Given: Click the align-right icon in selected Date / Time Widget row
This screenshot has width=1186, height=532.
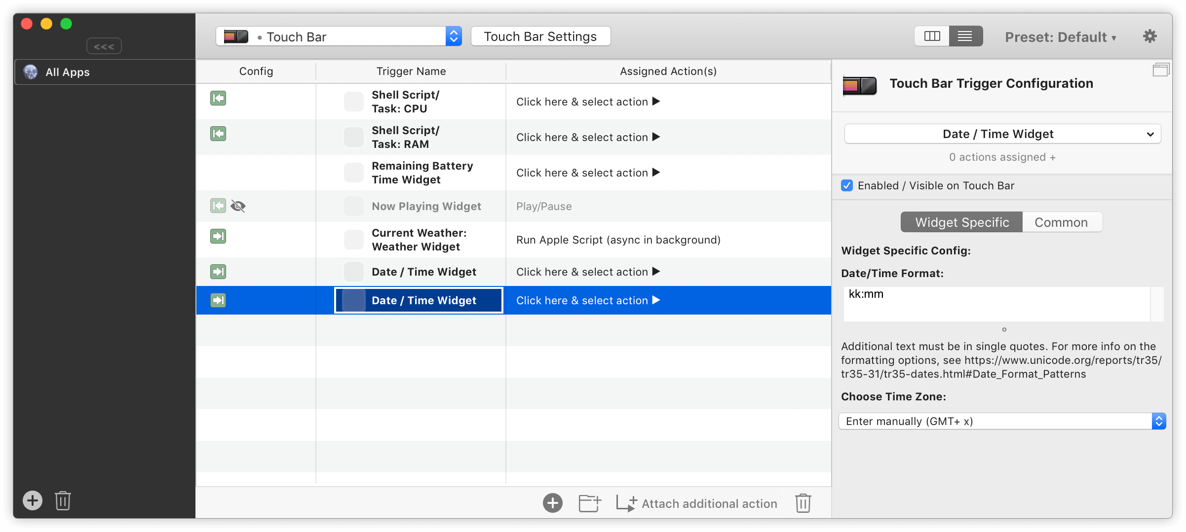Looking at the screenshot, I should (218, 300).
